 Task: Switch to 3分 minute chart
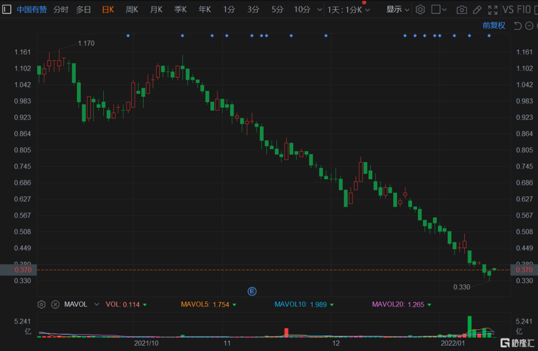(253, 10)
